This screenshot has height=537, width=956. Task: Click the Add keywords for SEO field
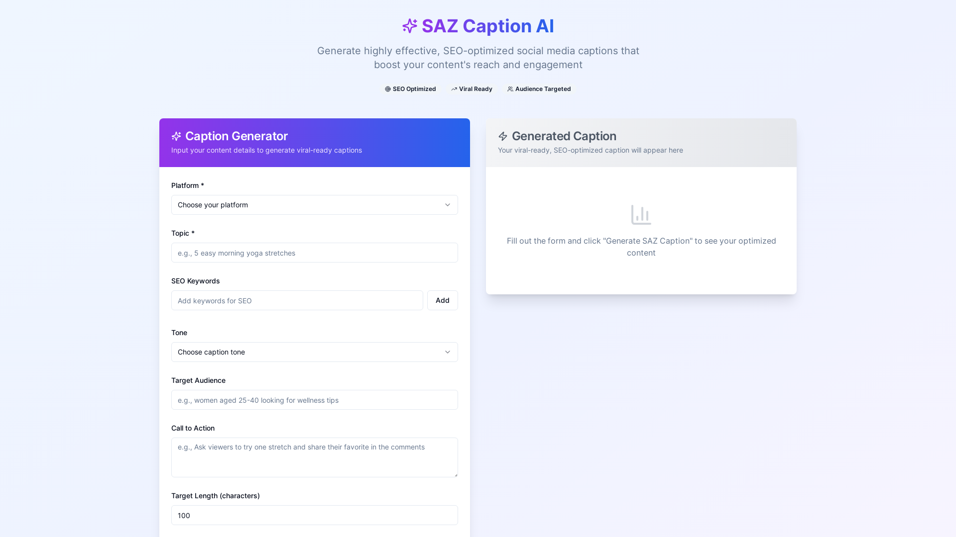[297, 300]
